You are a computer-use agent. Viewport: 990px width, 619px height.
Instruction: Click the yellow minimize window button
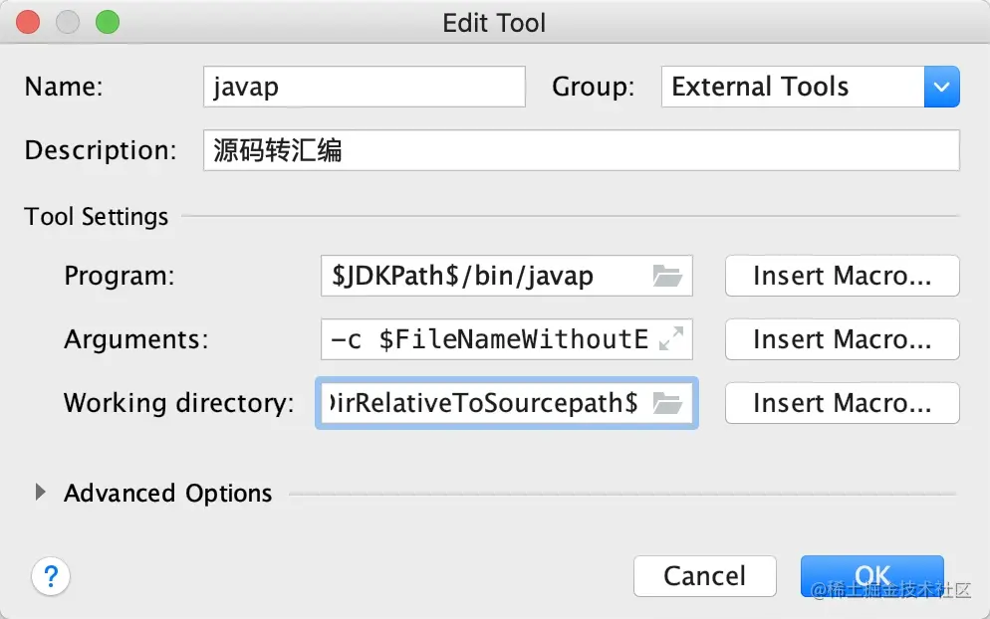coord(68,22)
